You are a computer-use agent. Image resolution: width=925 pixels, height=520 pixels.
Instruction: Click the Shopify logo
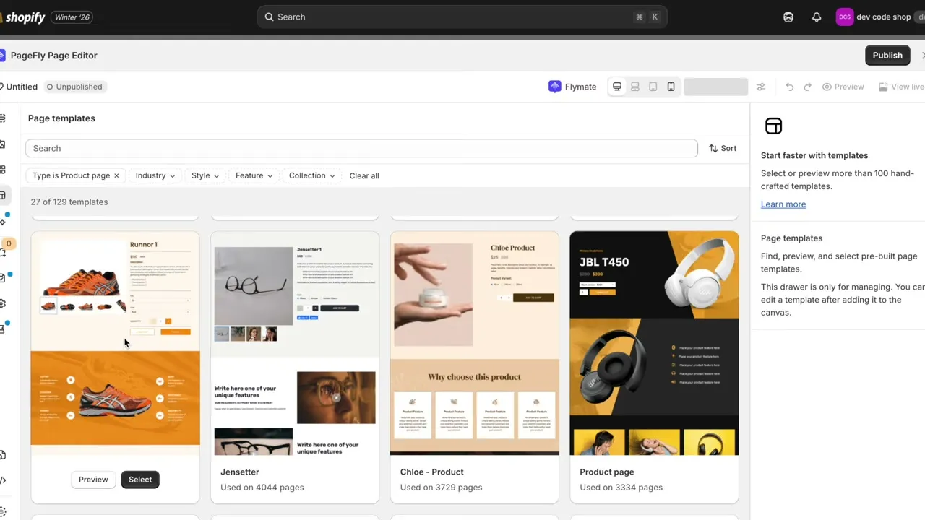(x=22, y=17)
